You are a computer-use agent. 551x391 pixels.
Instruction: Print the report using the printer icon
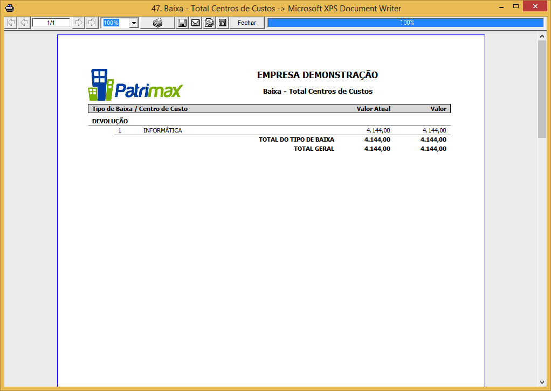click(x=157, y=23)
